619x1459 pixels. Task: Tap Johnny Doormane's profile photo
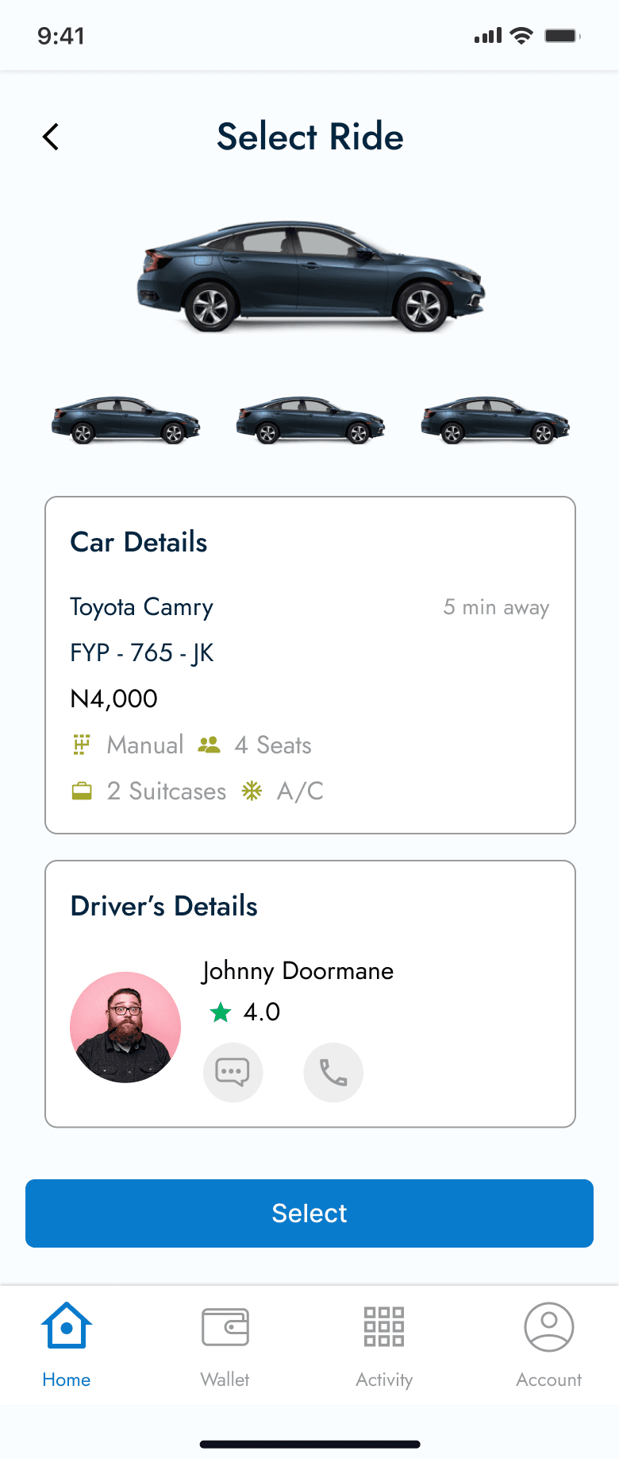point(125,1027)
